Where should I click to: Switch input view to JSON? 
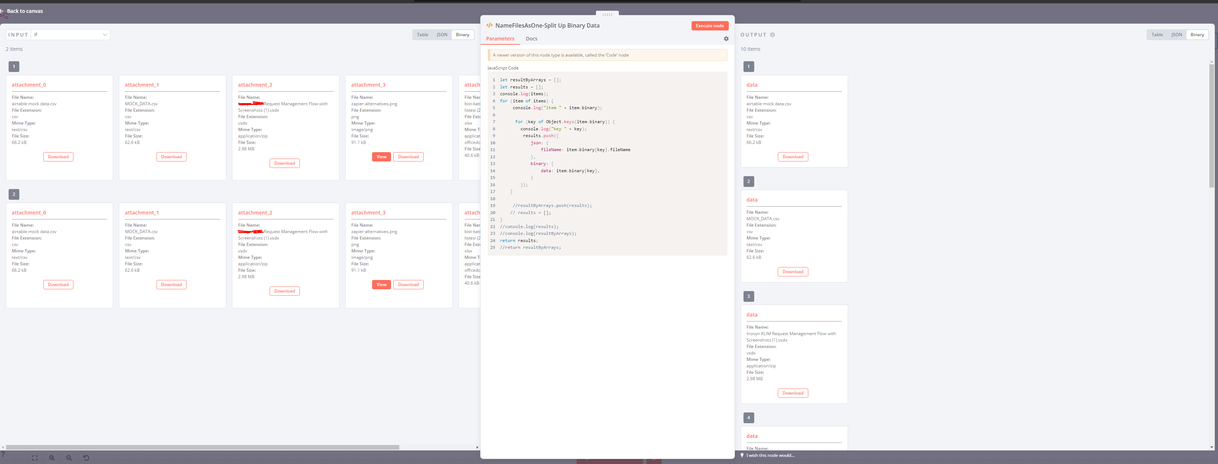point(442,34)
